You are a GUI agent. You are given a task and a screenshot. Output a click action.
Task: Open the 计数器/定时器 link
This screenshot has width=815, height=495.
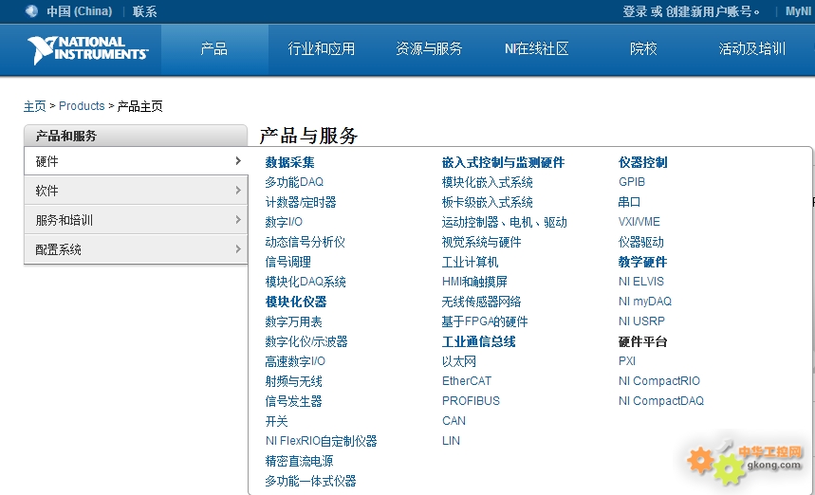click(x=301, y=202)
